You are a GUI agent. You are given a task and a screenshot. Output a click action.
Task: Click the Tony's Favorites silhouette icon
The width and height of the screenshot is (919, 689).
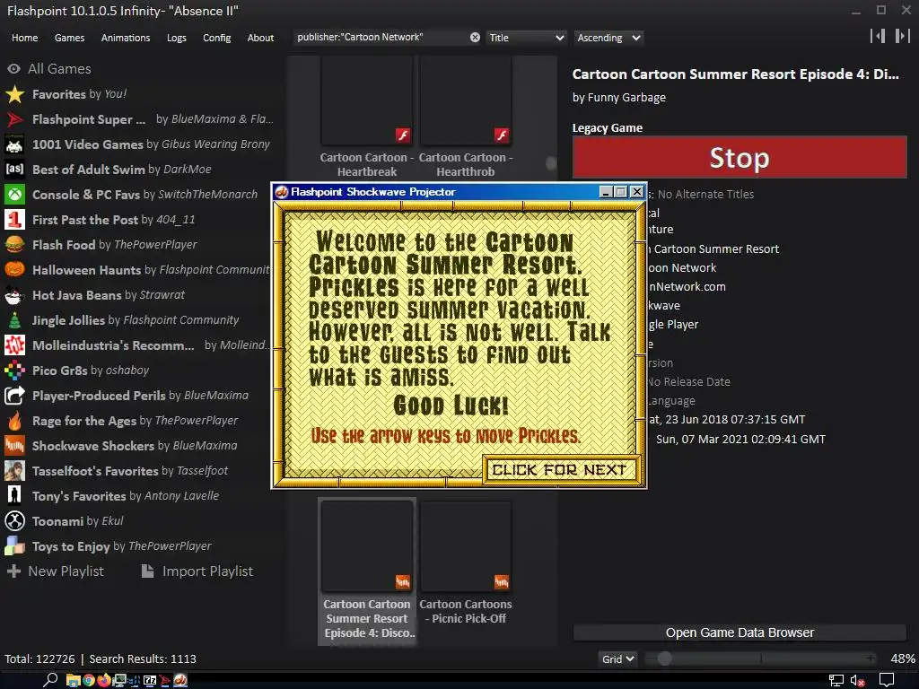tap(14, 495)
